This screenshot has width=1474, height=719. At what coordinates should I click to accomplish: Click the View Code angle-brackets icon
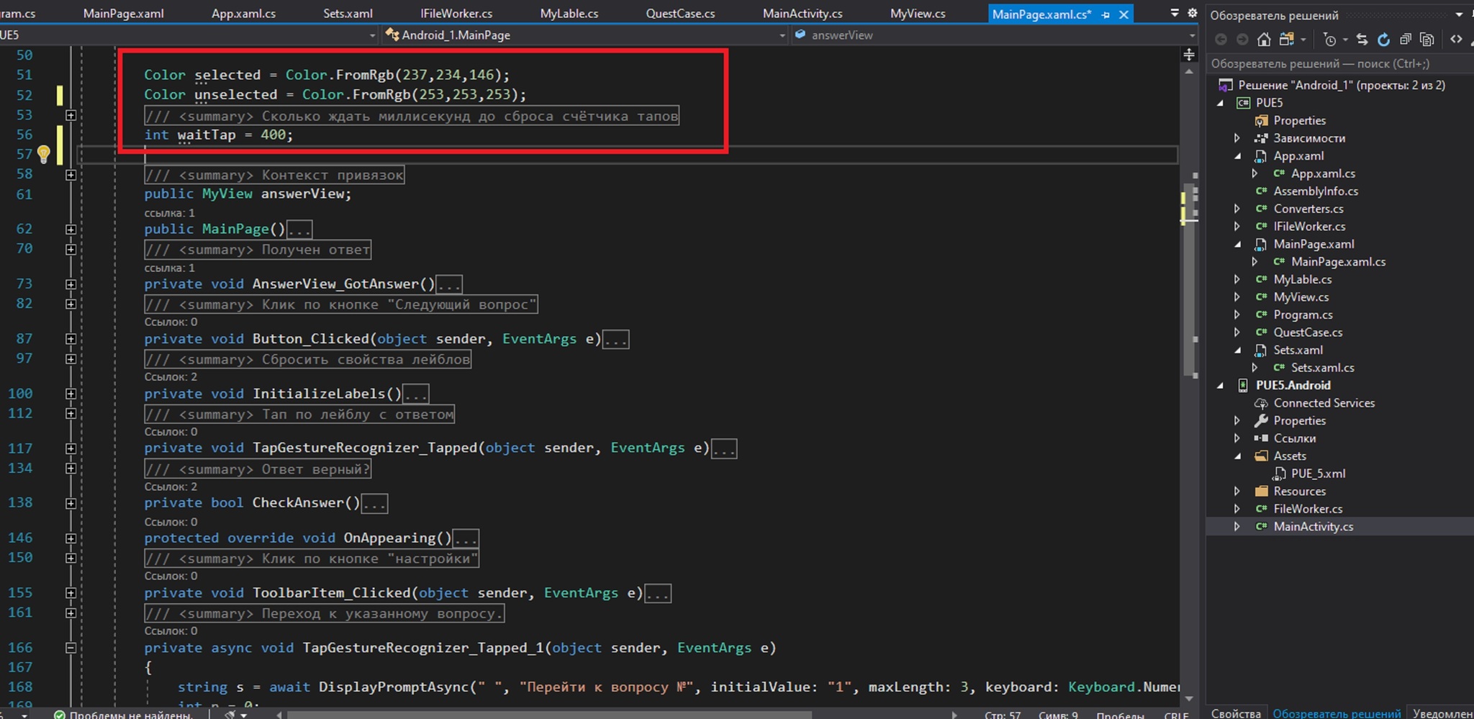1456,40
